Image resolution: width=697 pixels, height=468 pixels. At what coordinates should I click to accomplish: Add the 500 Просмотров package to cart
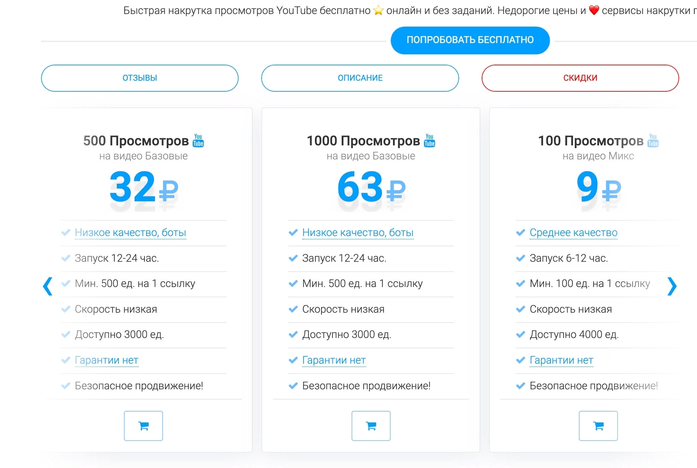pos(143,426)
